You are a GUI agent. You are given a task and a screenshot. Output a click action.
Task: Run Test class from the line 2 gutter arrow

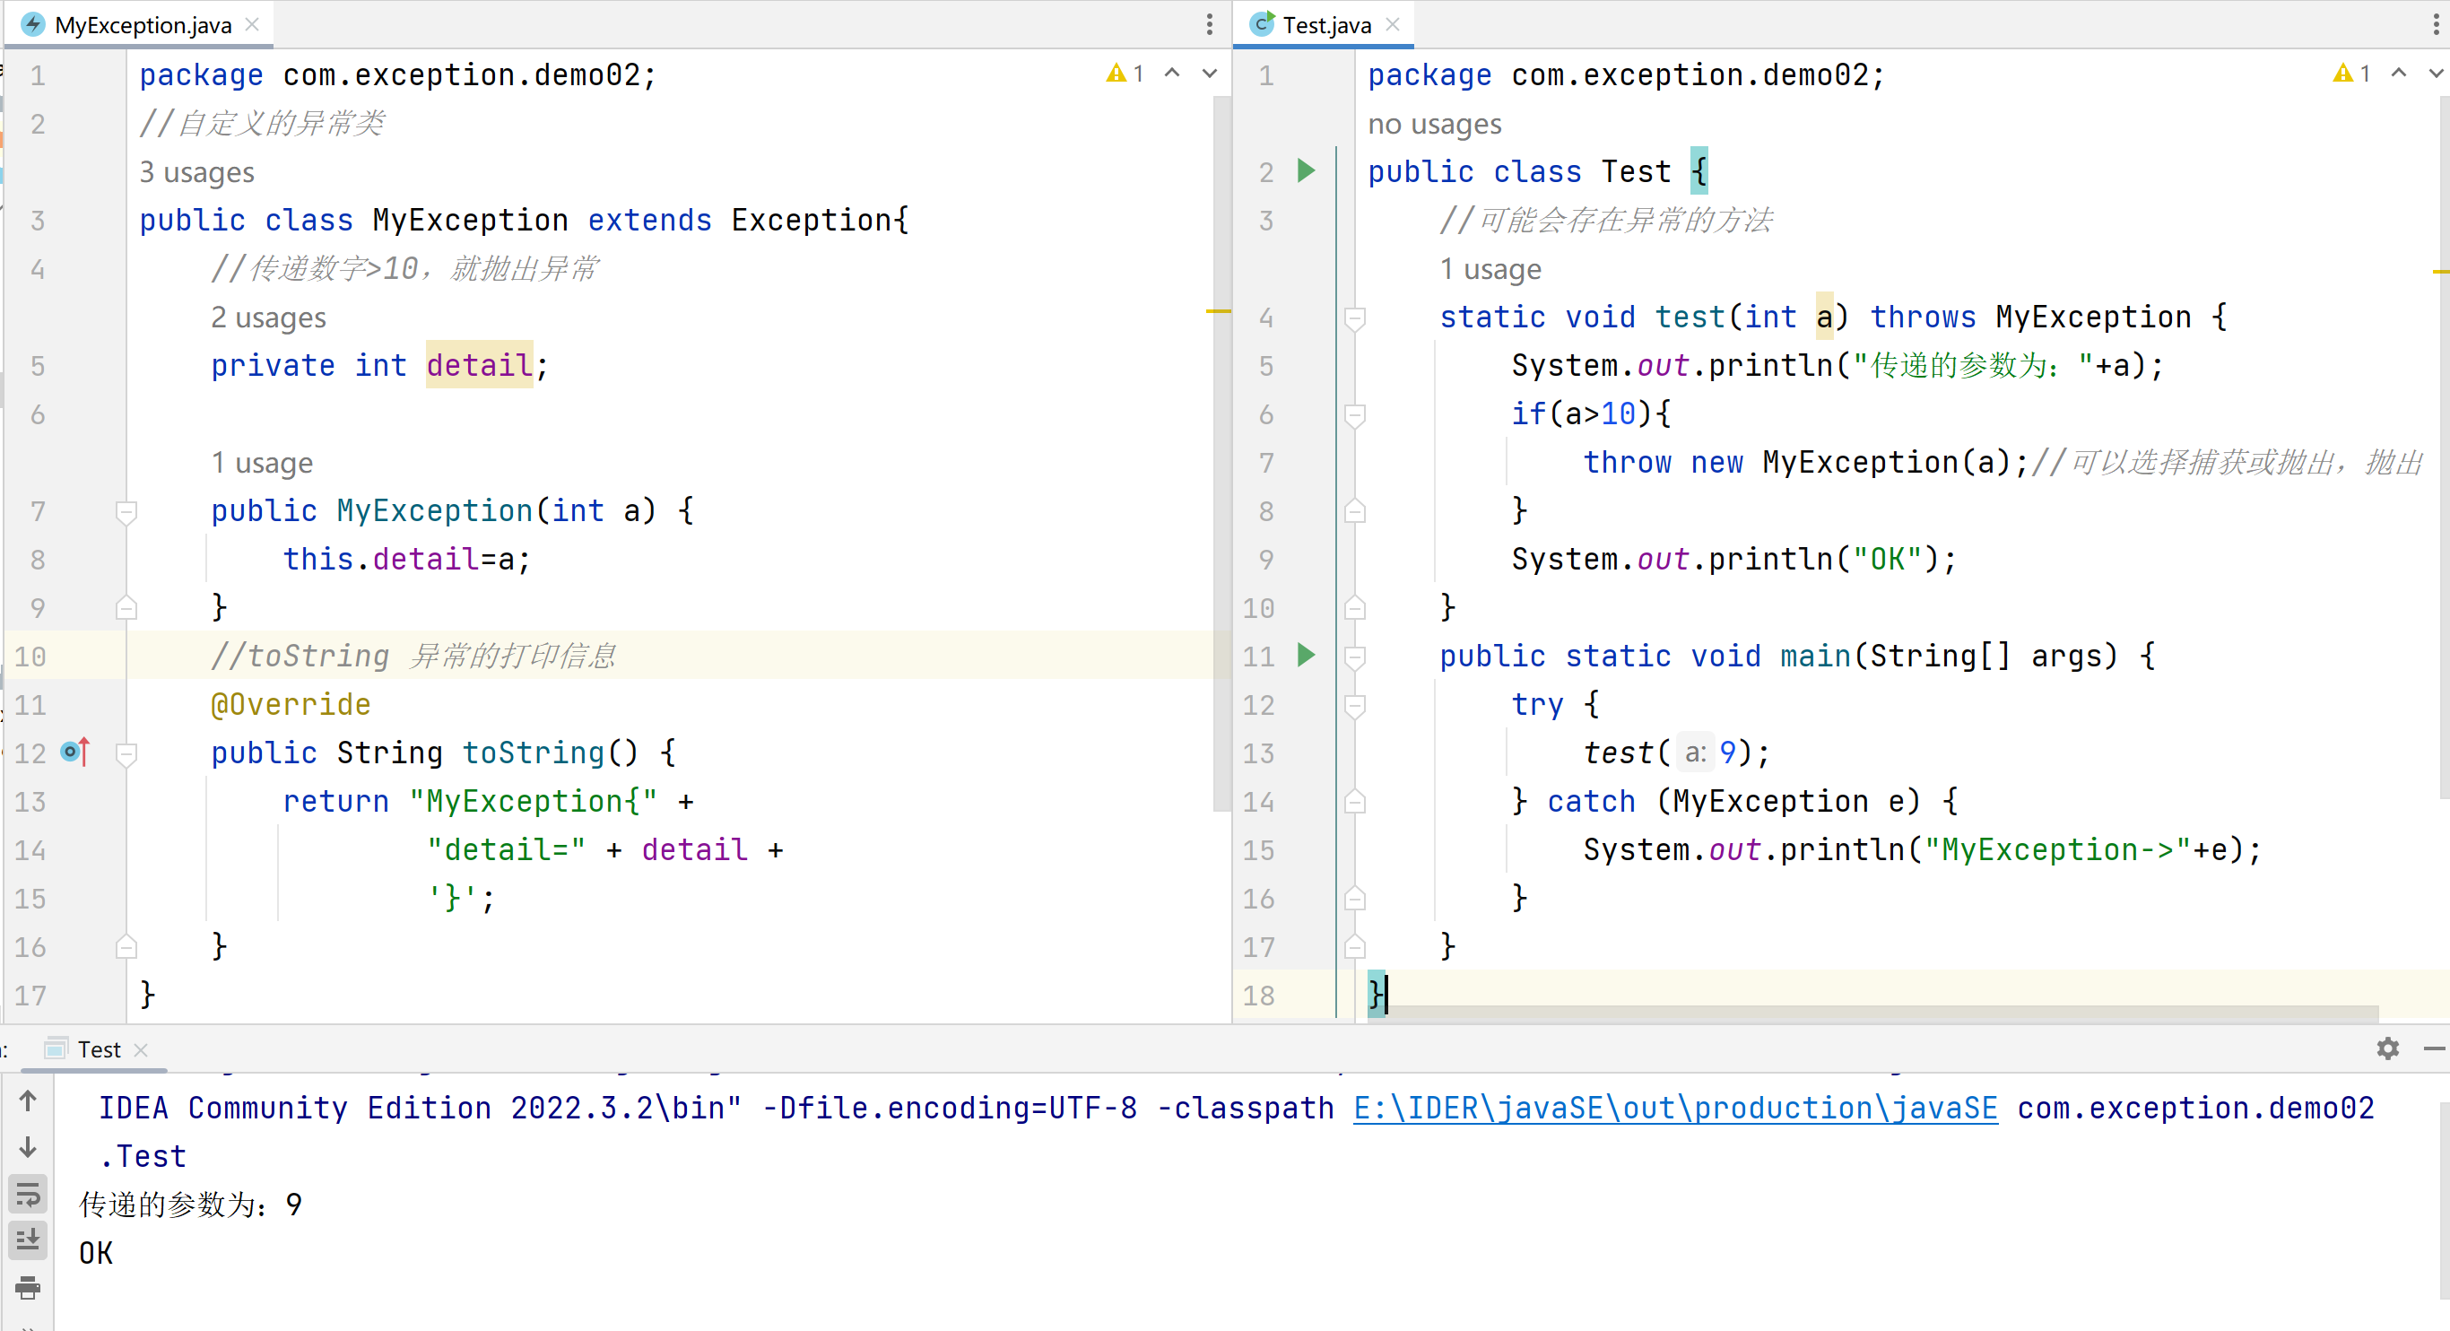click(1306, 171)
